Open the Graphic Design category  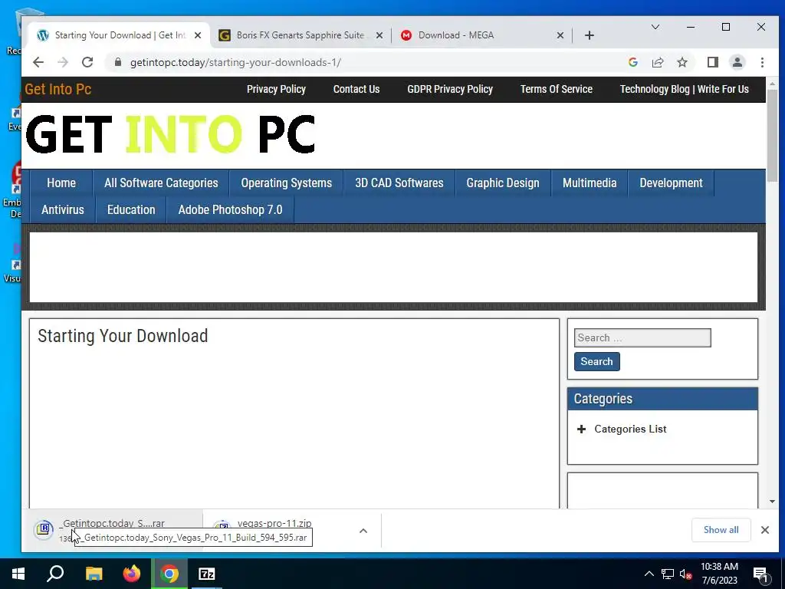[503, 183]
